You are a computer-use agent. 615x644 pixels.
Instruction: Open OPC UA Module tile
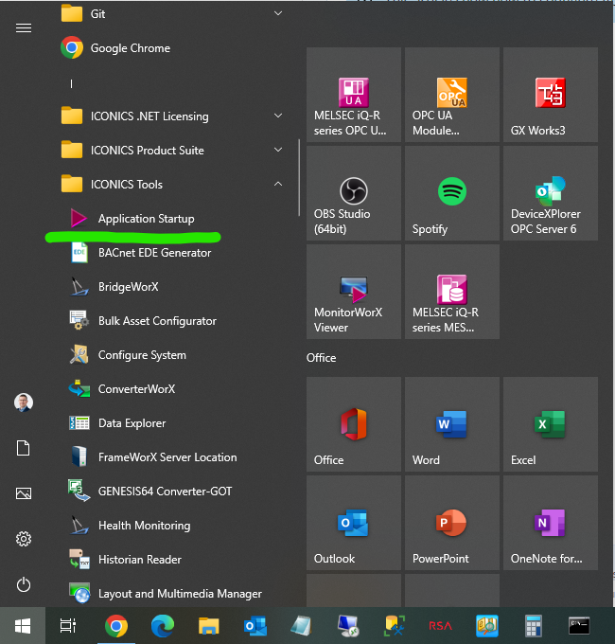[x=452, y=95]
